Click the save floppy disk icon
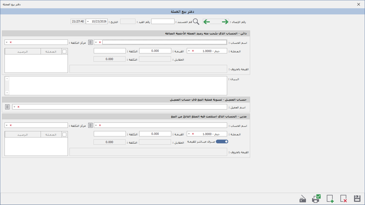The width and height of the screenshot is (365, 205). [357, 199]
